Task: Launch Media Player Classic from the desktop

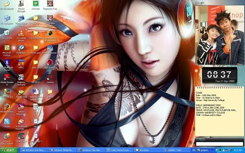Action: [x=21, y=21]
